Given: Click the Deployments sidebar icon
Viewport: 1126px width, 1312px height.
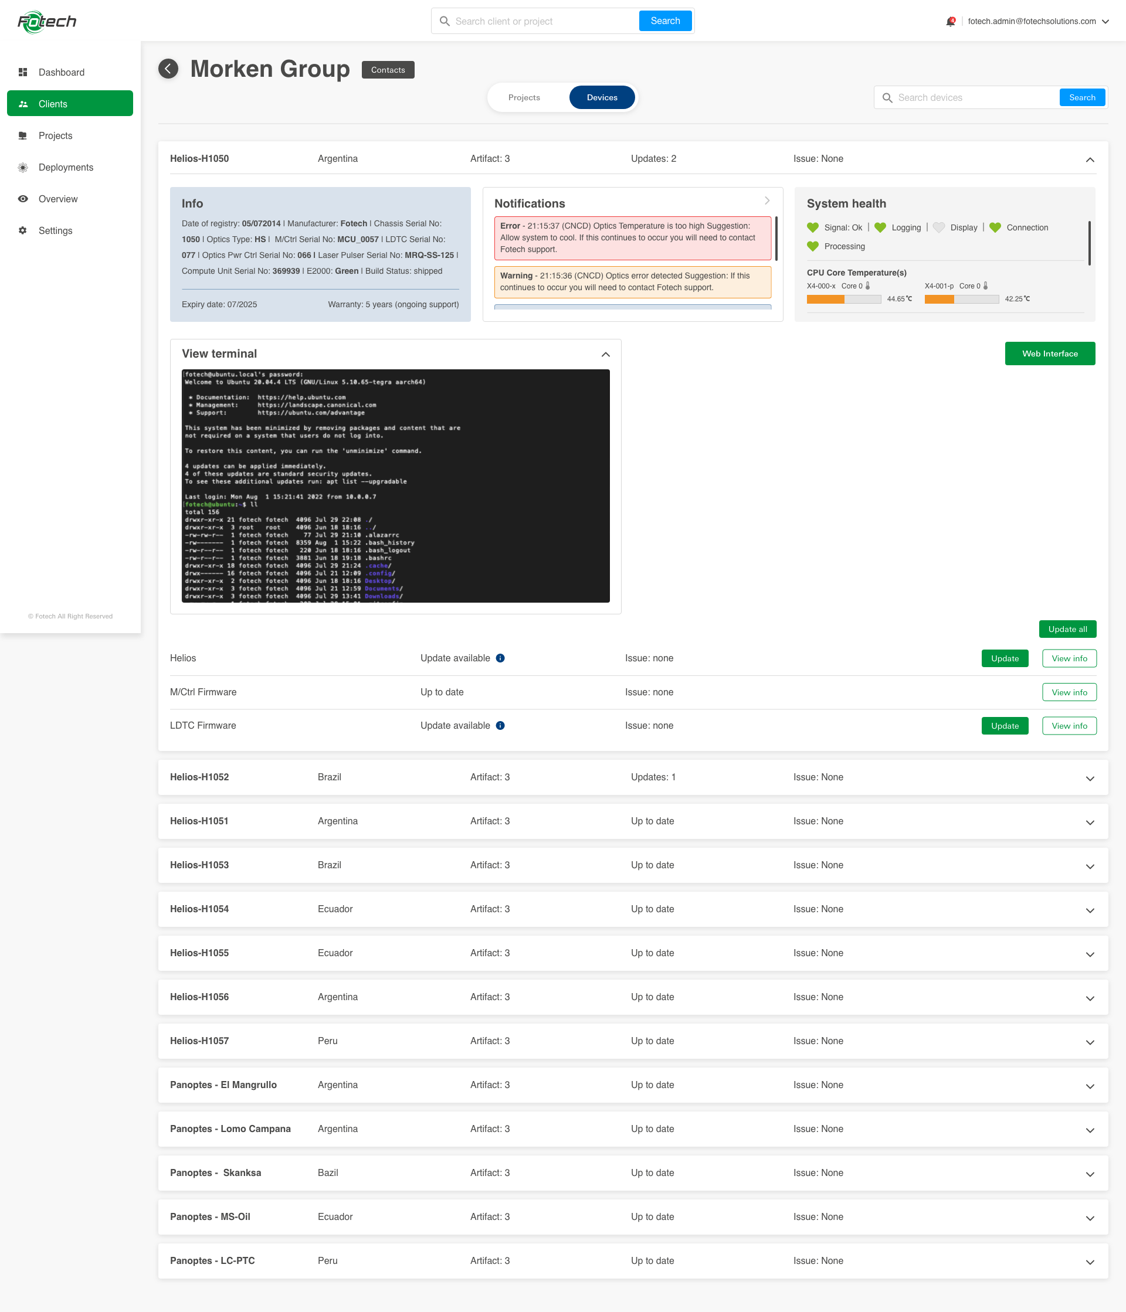Looking at the screenshot, I should tap(23, 167).
